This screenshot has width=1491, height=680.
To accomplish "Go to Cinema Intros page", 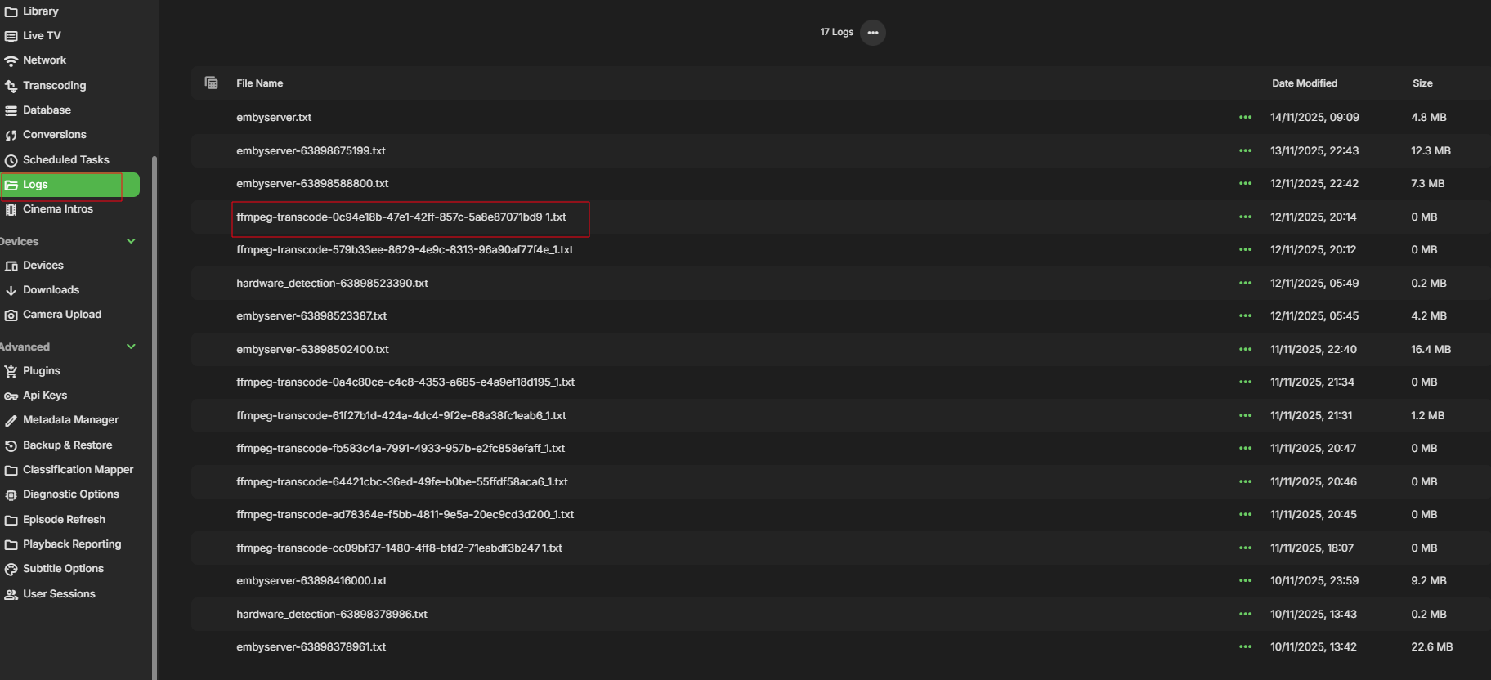I will (57, 209).
